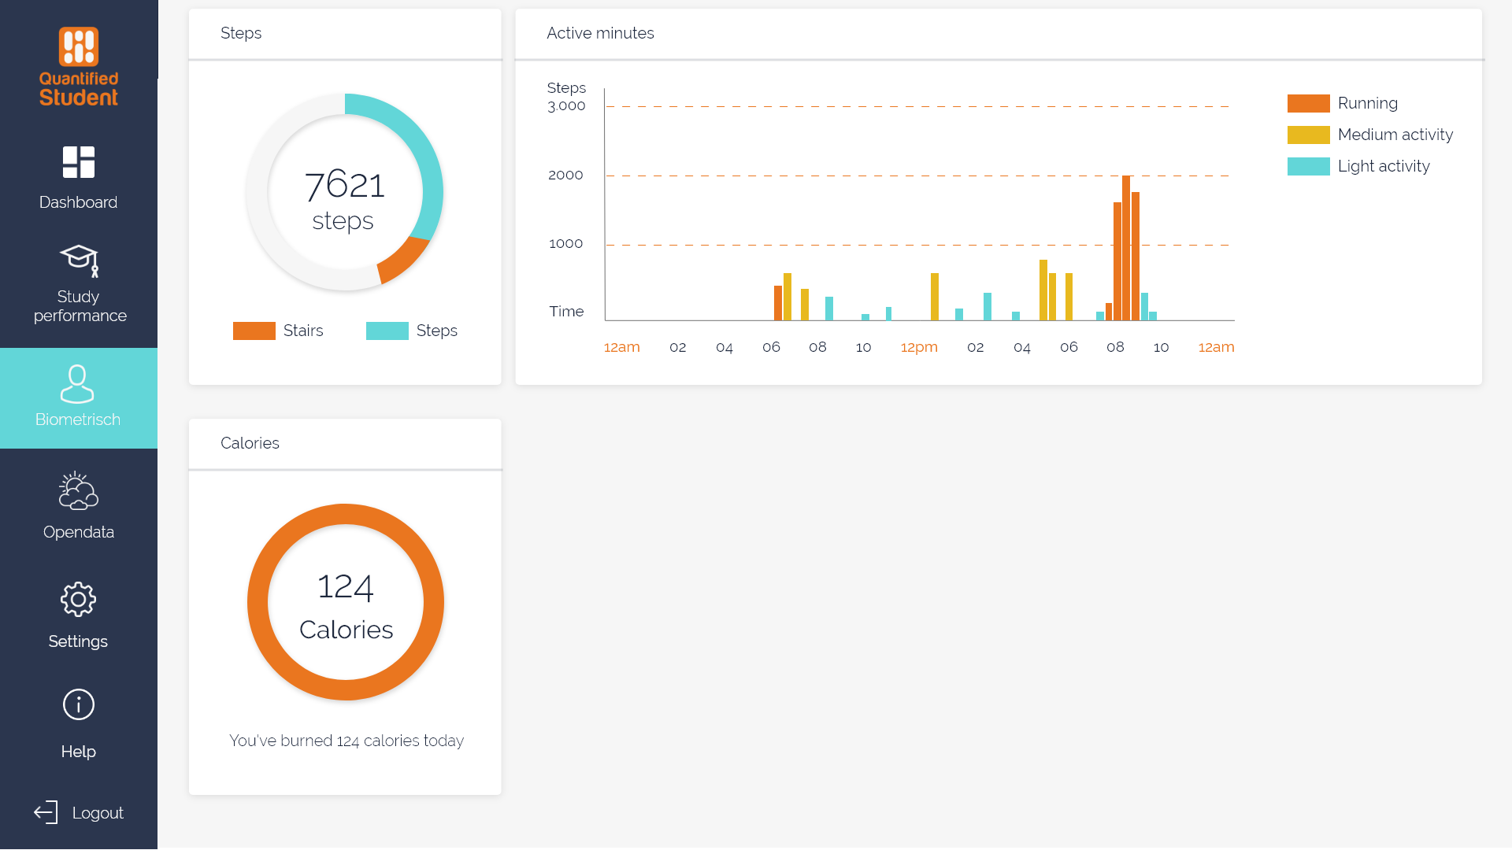Click the Logout icon
The width and height of the screenshot is (1512, 850).
coord(46,812)
